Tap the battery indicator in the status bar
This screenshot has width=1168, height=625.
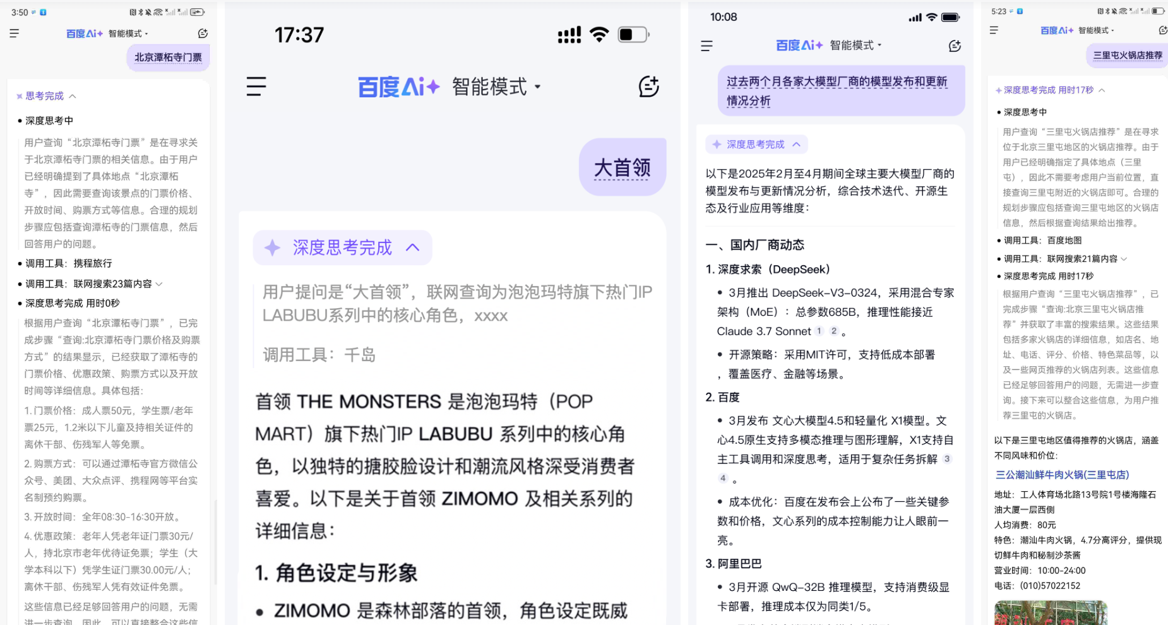633,35
